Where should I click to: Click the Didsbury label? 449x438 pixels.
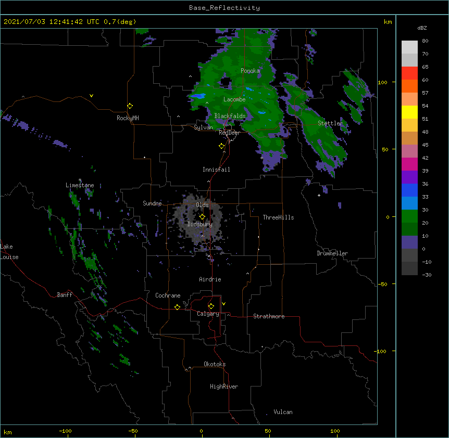click(x=200, y=224)
